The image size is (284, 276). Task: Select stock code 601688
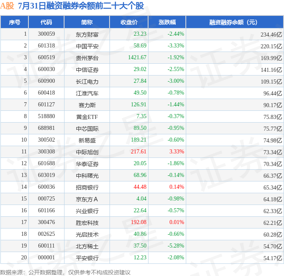pyautogui.click(x=46, y=164)
